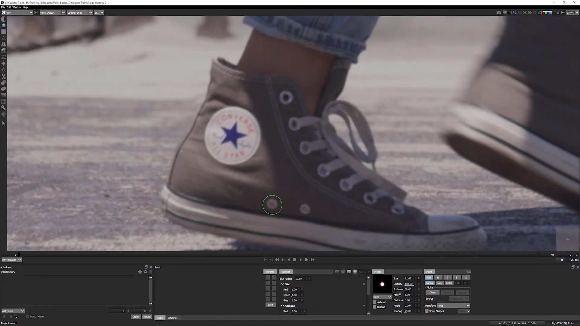This screenshot has height=326, width=580.
Task: Click the fit width arrows icon
Action: click(x=563, y=13)
